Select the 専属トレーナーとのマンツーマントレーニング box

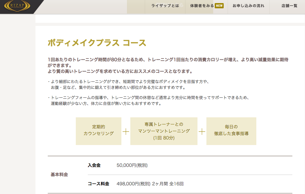point(164,131)
